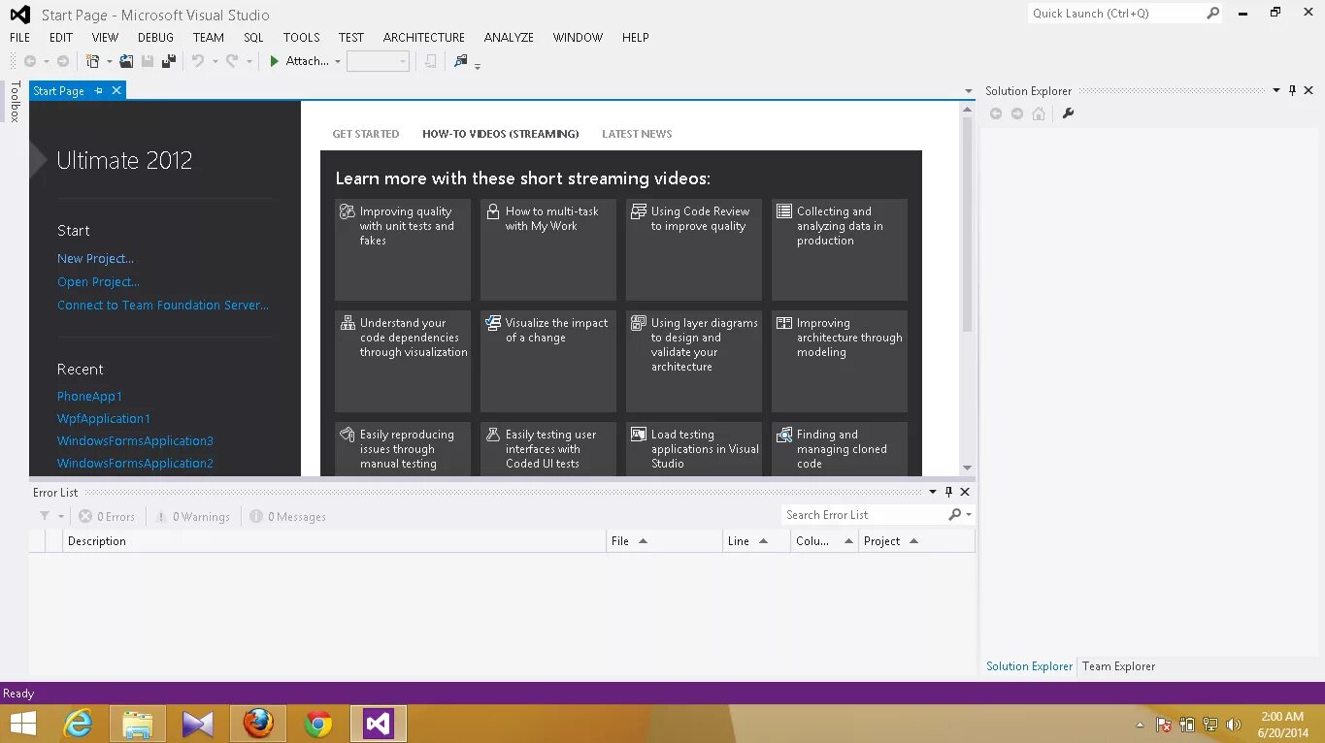Screen dimensions: 1325x743
Task: Open the ARCHITECTURE menu
Action: tap(424, 37)
